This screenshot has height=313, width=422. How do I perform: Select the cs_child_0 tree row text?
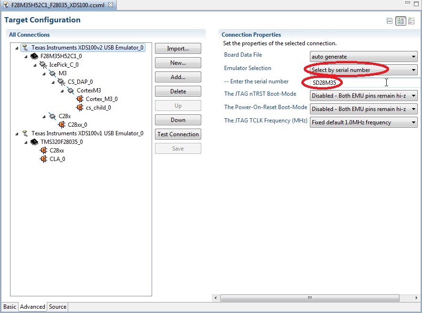pos(98,108)
